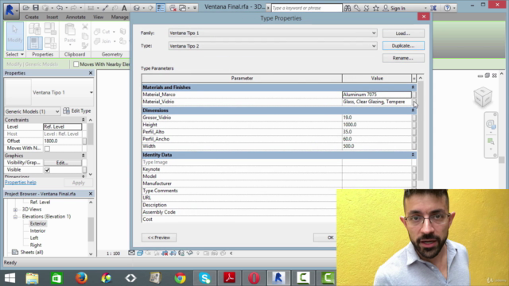Open Adobe Acrobat from the taskbar
Screen dimensions: 509x286
[x=230, y=278]
